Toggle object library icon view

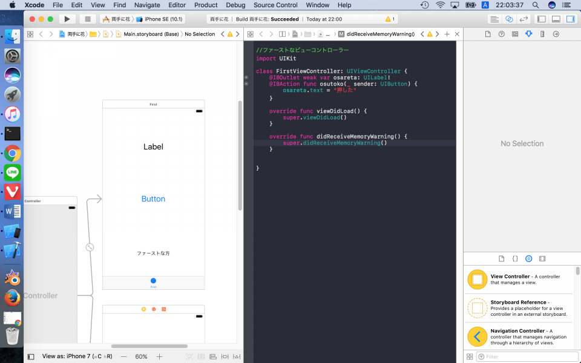(x=470, y=357)
